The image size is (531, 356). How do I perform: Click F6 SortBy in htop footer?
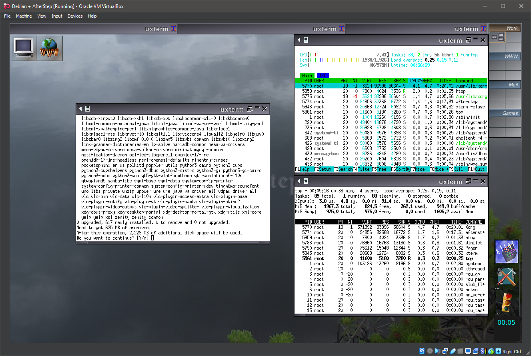(x=401, y=169)
